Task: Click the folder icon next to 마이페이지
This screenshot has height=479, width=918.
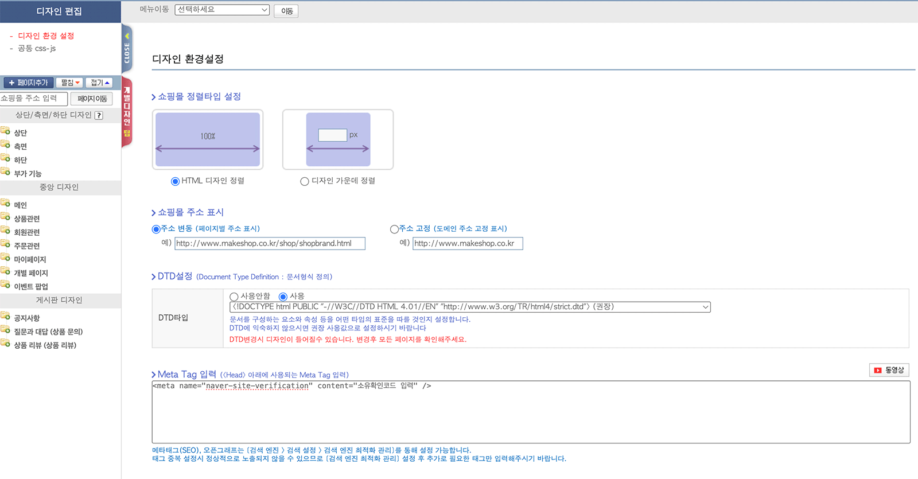Action: pyautogui.click(x=6, y=258)
